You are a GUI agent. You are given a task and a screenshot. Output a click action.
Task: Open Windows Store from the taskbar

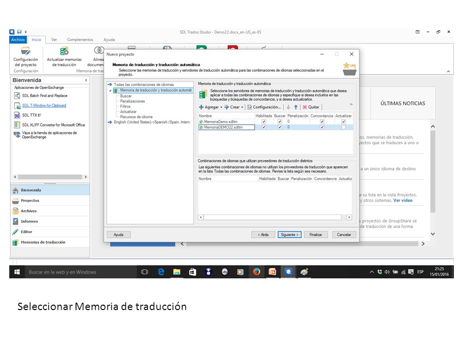(193, 272)
